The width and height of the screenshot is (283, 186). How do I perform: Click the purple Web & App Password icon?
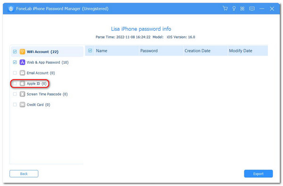point(22,62)
